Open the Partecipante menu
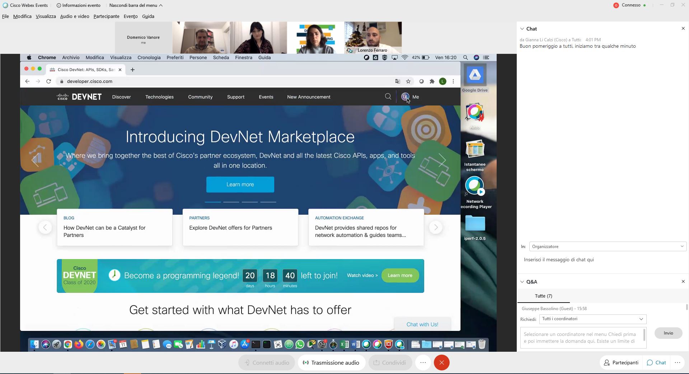This screenshot has width=689, height=374. [106, 16]
